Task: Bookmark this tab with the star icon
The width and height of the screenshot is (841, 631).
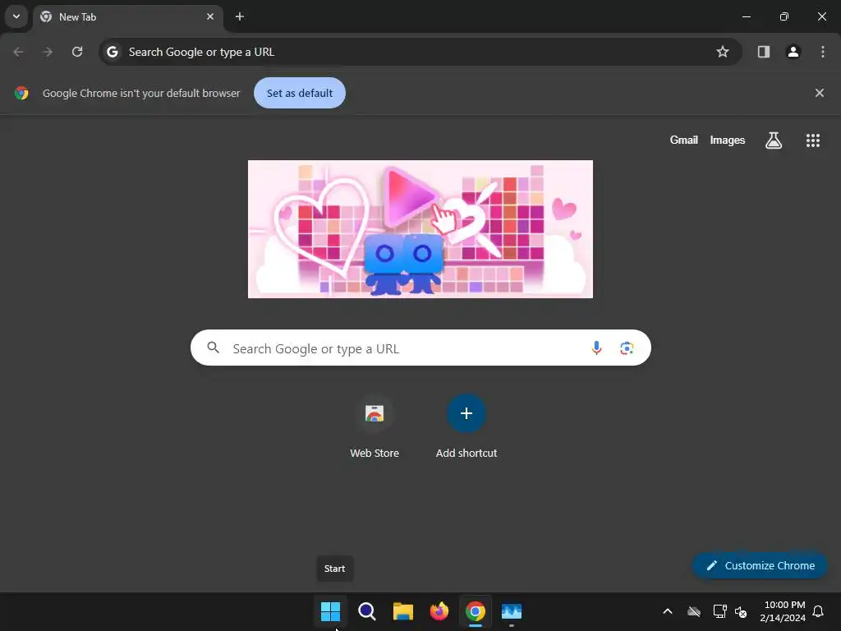Action: point(723,52)
